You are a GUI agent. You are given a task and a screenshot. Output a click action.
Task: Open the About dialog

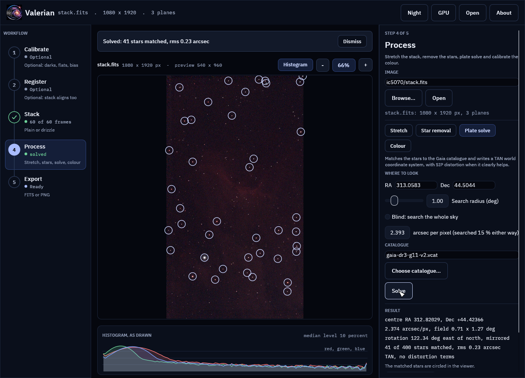504,13
